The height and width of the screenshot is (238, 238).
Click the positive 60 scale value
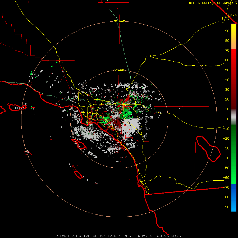(x=227, y=60)
